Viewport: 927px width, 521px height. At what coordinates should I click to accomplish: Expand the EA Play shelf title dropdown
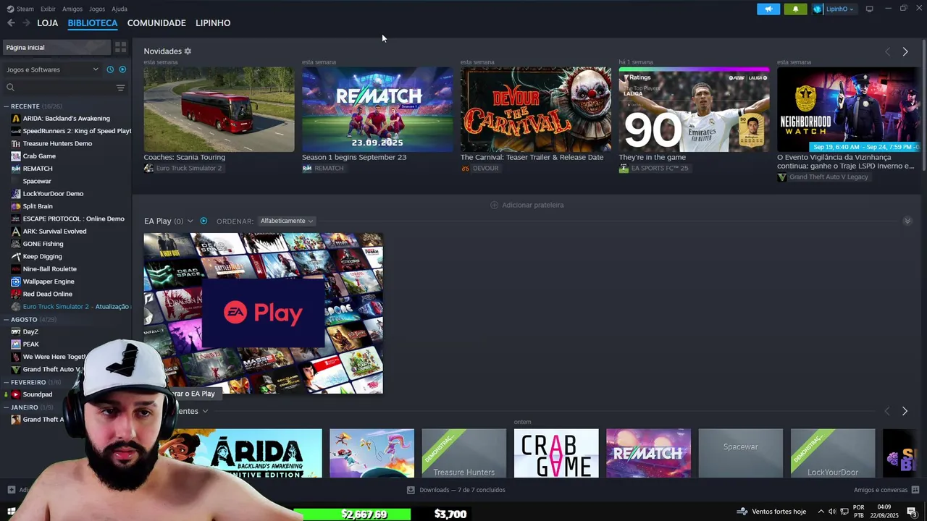190,221
